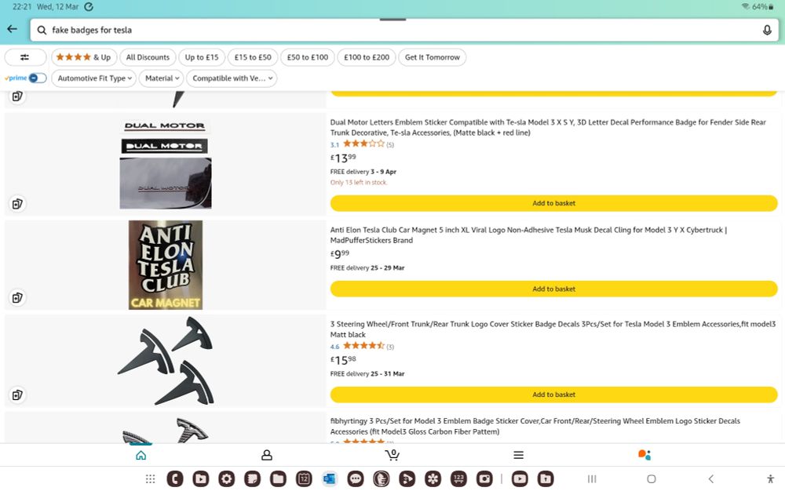785x491 pixels.
Task: Add 3 Steering Wheel logo stickers to basket
Action: (553, 395)
